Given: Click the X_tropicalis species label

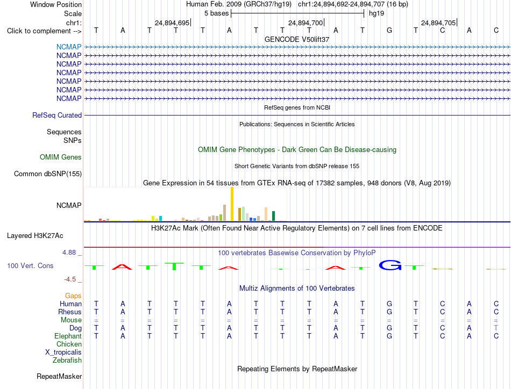Looking at the screenshot, I should click(x=63, y=352).
